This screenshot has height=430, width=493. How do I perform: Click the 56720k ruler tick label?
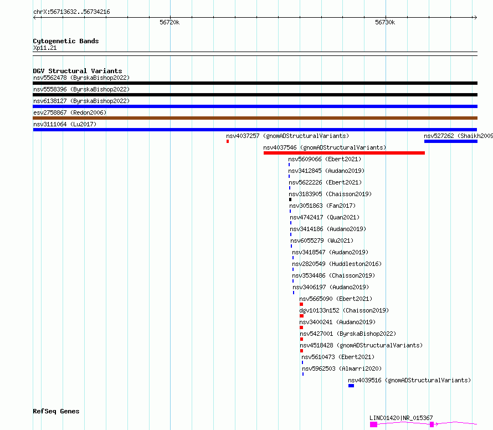tap(170, 22)
